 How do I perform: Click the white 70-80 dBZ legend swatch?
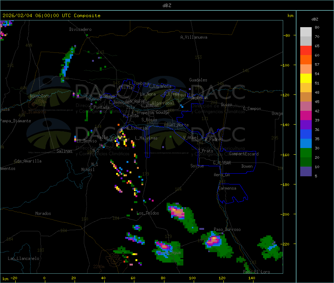pos(306,32)
